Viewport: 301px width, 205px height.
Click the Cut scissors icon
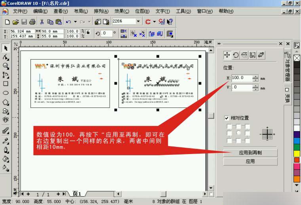42,22
